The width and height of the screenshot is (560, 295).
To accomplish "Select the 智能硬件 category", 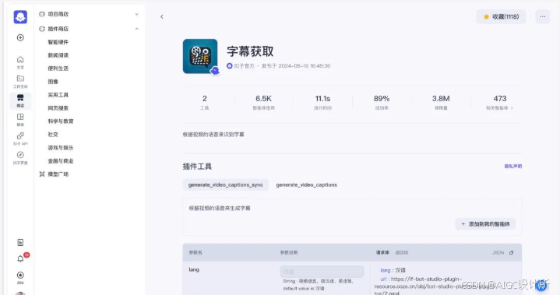I will [58, 42].
